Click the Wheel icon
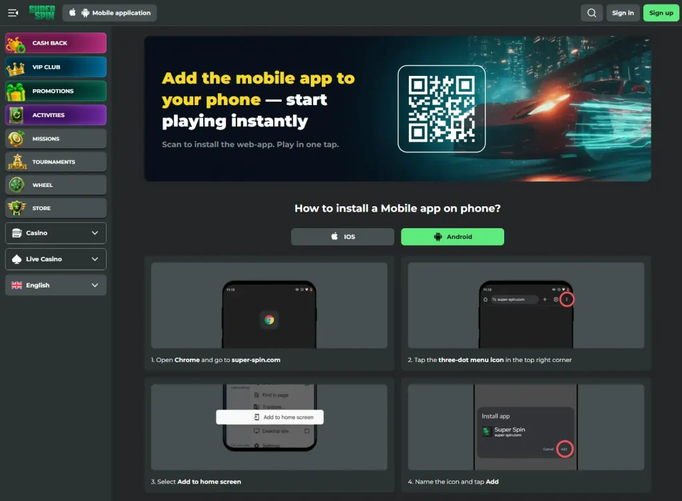Screen dimensions: 682x501 click(x=17, y=185)
